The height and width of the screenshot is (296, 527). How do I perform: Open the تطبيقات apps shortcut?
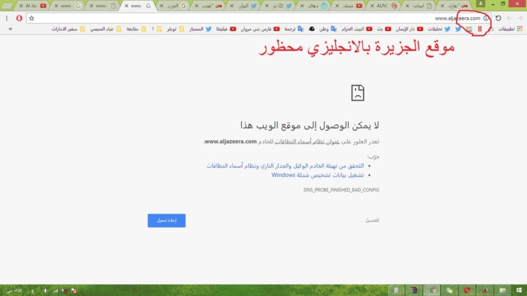511,29
